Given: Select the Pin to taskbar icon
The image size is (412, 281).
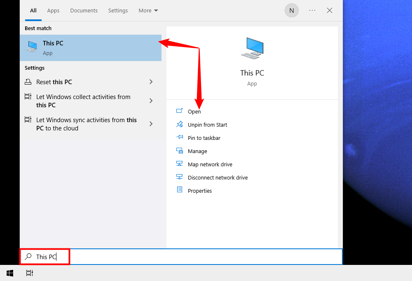Looking at the screenshot, I should coord(180,137).
